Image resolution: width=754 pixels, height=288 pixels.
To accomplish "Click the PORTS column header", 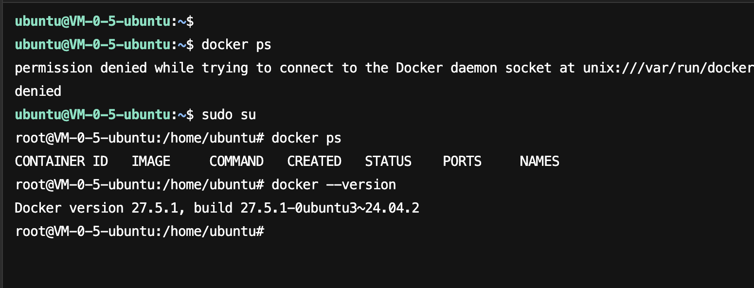I will pos(462,161).
